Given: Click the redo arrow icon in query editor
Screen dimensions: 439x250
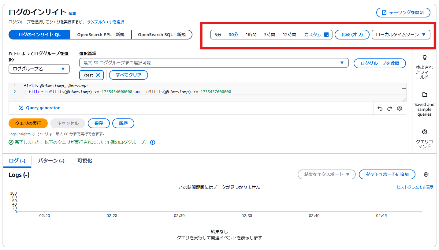Looking at the screenshot, I should [x=390, y=108].
